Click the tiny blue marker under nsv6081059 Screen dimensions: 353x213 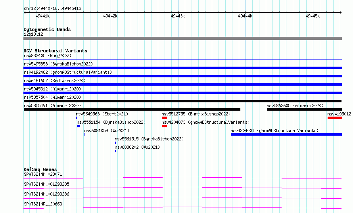pyautogui.click(x=85, y=134)
